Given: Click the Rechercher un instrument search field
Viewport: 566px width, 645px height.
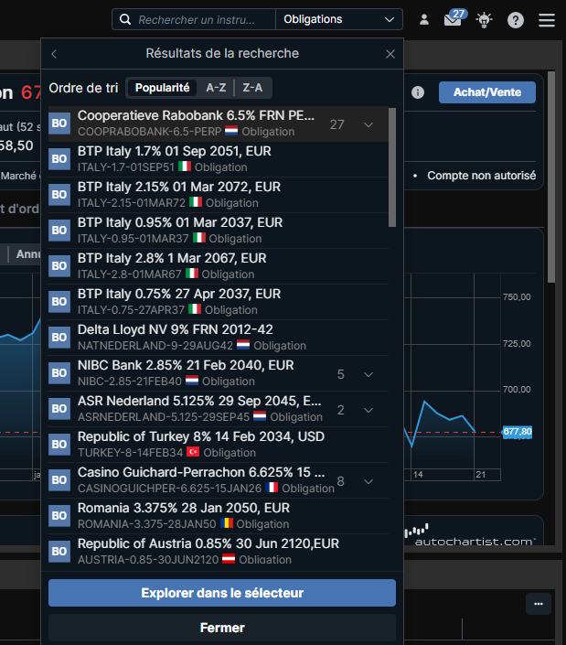Looking at the screenshot, I should (x=197, y=20).
